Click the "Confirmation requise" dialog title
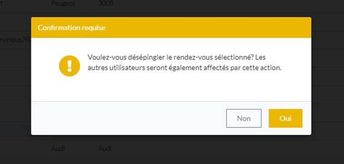This screenshot has width=344, height=164. pyautogui.click(x=71, y=28)
